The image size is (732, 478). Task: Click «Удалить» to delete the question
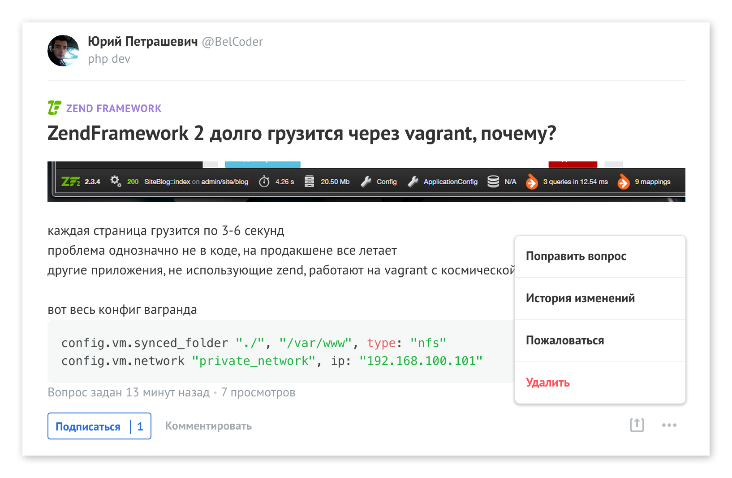548,382
